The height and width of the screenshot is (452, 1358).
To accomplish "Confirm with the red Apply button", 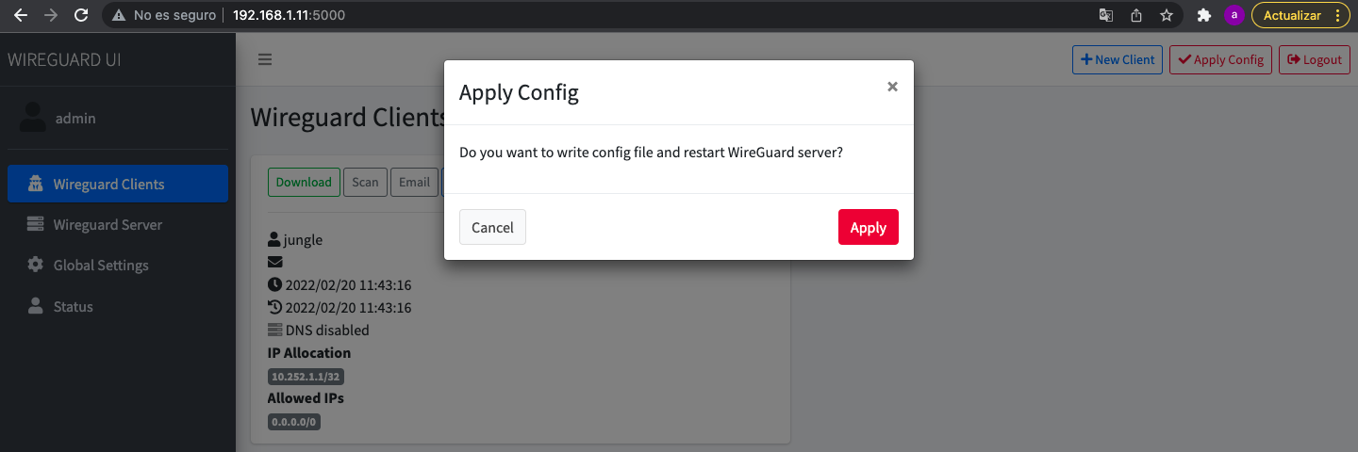I will pyautogui.click(x=868, y=227).
